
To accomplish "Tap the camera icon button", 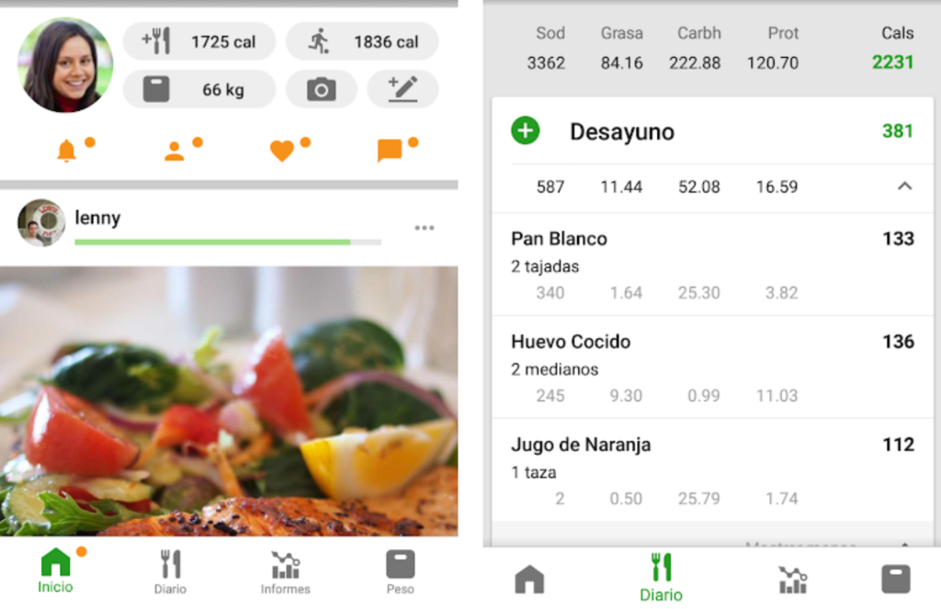I will point(321,89).
